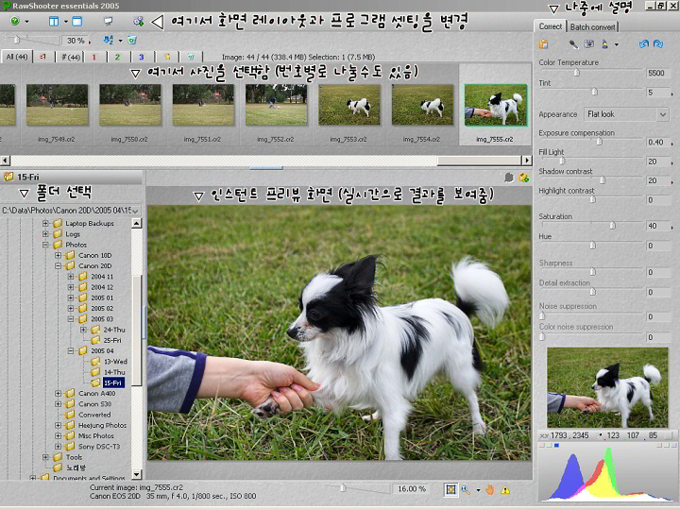This screenshot has width=680, height=510.
Task: Click the deleted images bin tab
Action: click(191, 57)
